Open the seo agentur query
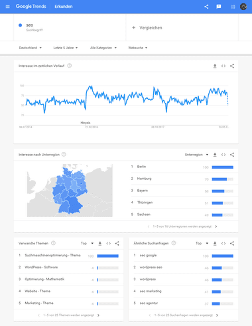This screenshot has height=326, width=252. 149,303
